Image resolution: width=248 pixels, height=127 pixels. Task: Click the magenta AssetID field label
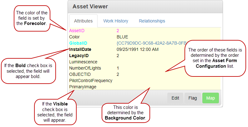[77, 31]
